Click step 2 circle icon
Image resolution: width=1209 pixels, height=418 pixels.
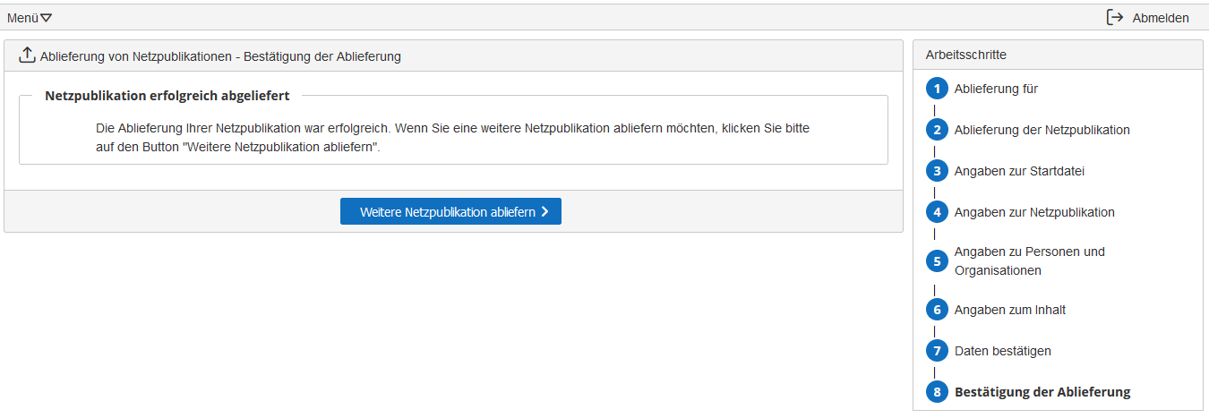point(937,130)
